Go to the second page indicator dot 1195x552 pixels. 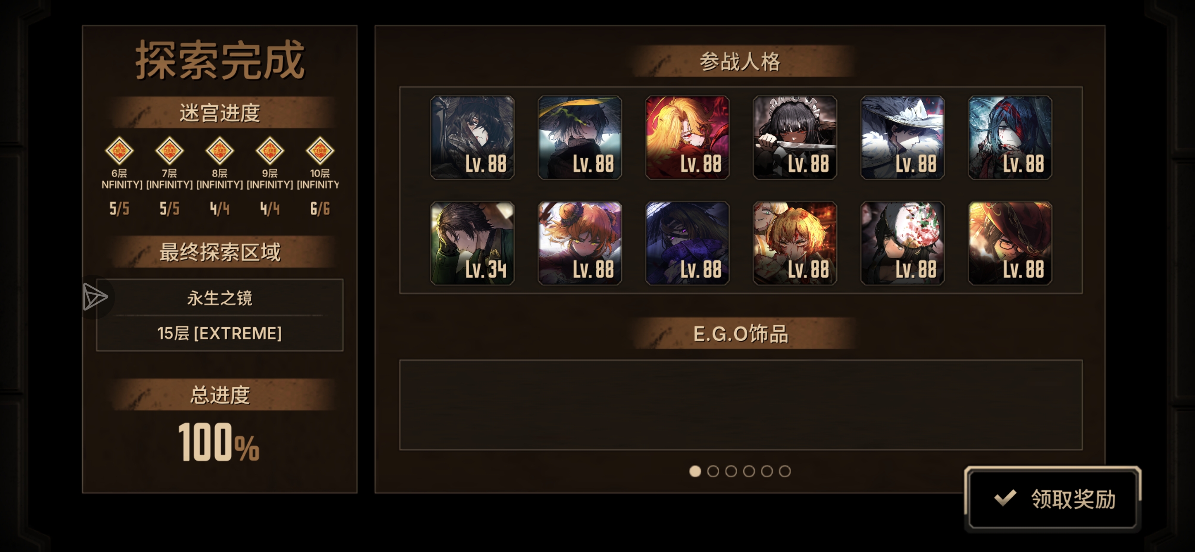click(x=713, y=471)
